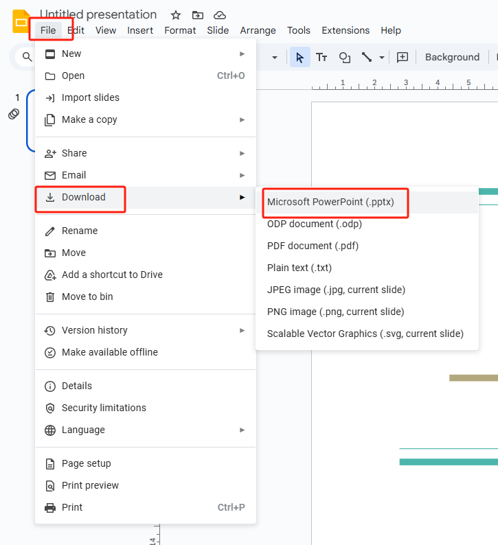Click the Background button

click(452, 57)
